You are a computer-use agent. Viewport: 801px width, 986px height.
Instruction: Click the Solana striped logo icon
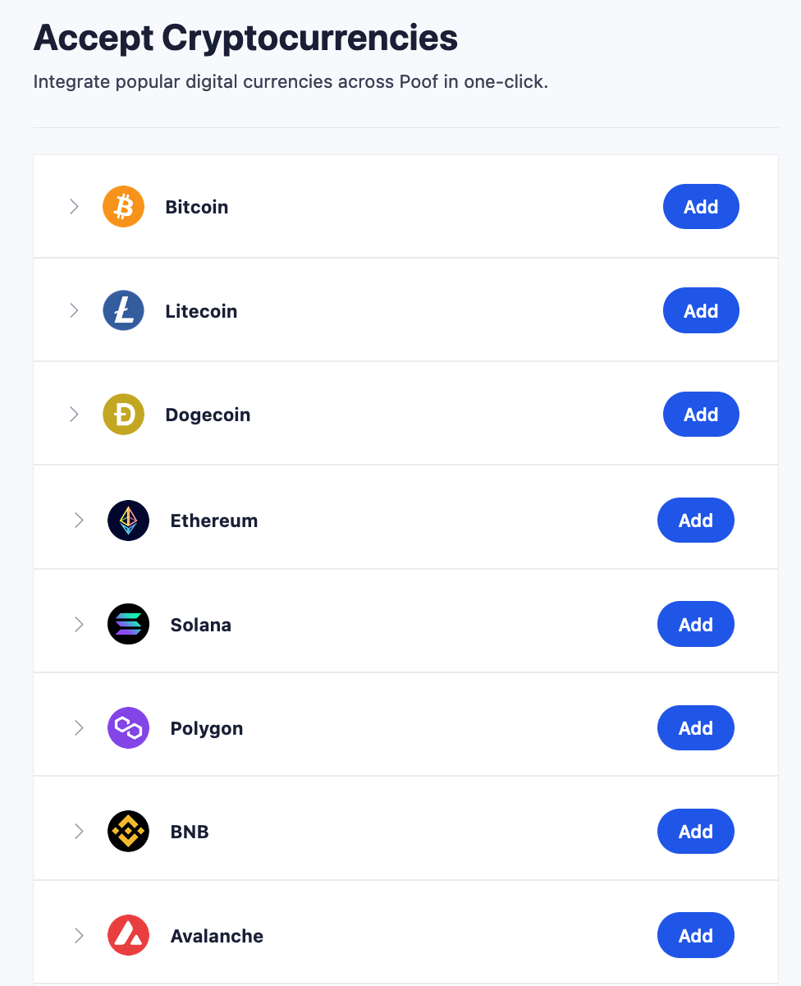point(128,625)
